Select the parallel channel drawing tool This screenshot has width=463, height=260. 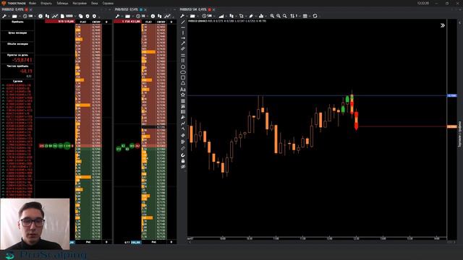click(183, 48)
